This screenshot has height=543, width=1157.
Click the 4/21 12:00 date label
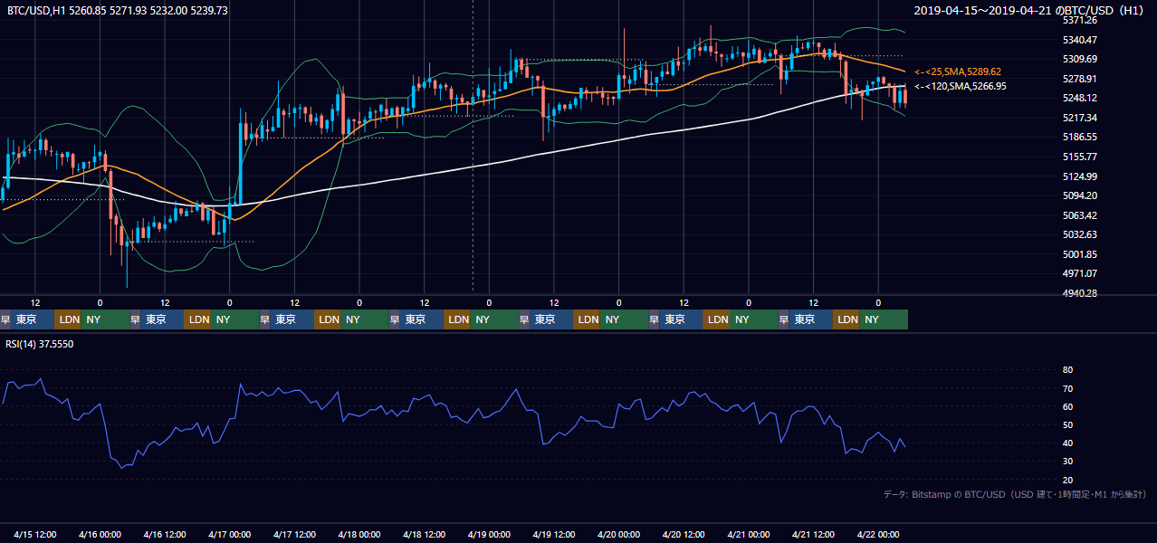(814, 534)
